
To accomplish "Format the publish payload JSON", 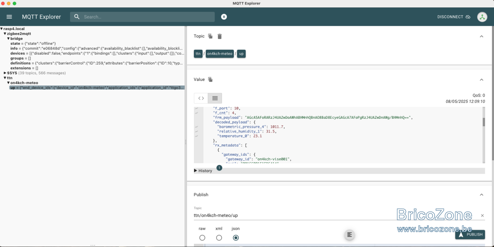I will [350, 235].
